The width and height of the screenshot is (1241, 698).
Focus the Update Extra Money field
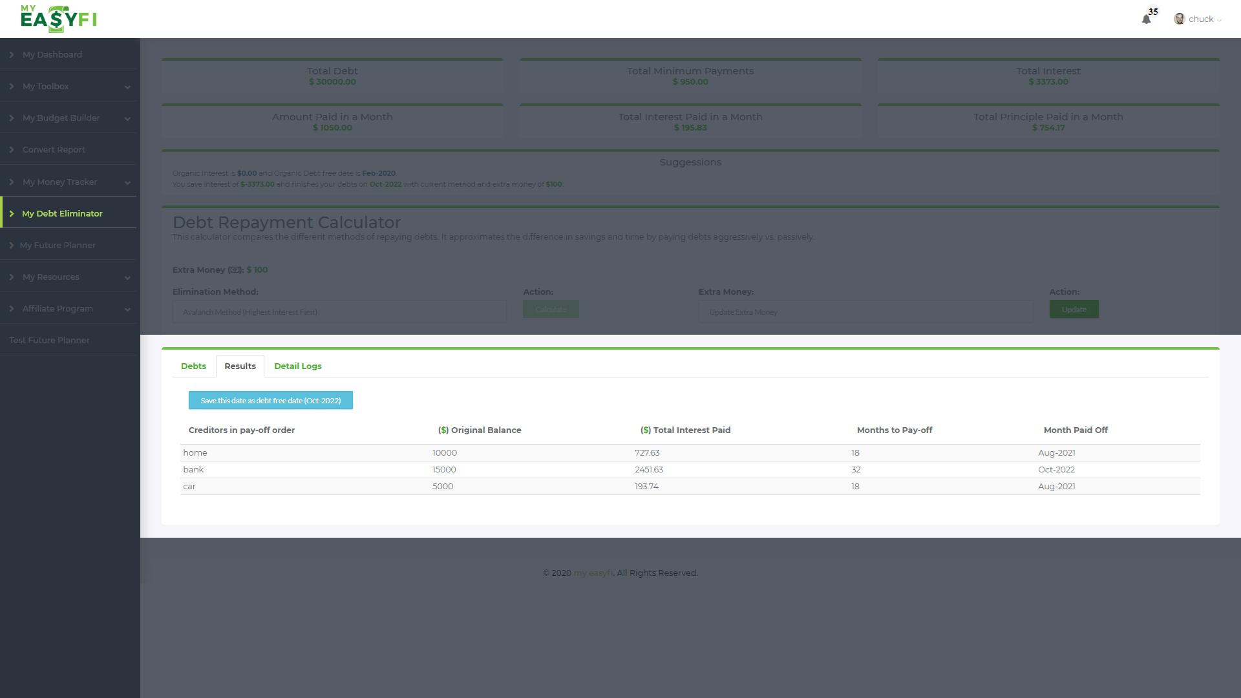pos(865,312)
